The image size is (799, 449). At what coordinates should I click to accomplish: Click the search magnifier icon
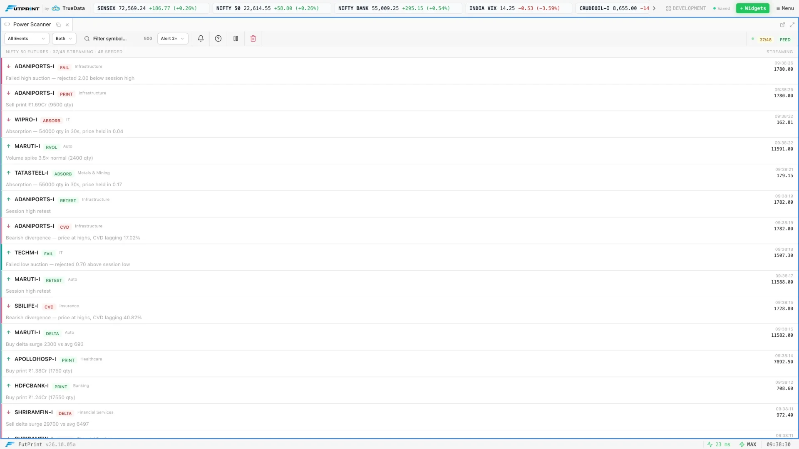(87, 39)
